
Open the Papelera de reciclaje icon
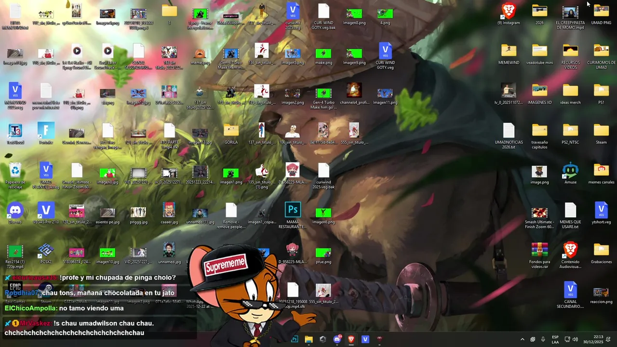[x=15, y=176]
